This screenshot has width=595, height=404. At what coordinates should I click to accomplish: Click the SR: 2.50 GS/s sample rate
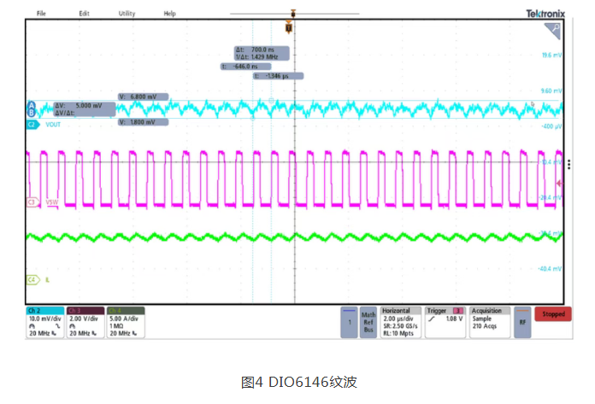tap(400, 326)
